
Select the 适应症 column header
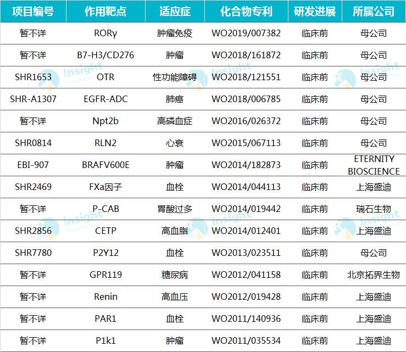[175, 12]
